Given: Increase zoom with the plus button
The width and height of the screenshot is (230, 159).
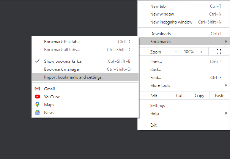Looking at the screenshot, I should point(201,52).
